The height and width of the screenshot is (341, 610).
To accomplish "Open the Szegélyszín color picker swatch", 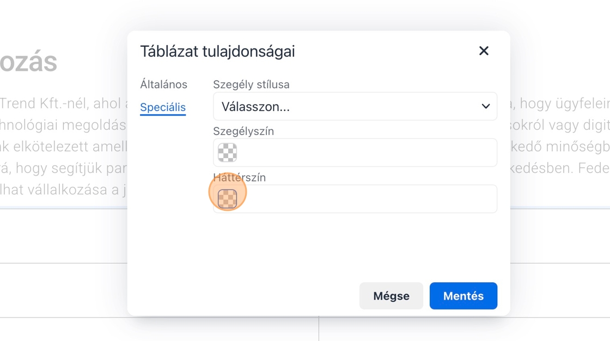I will tap(228, 153).
